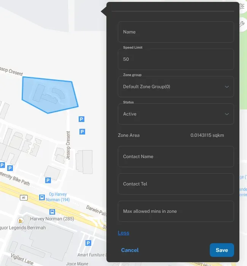Open the Status dropdown showing Active
The image size is (247, 266).
point(176,114)
